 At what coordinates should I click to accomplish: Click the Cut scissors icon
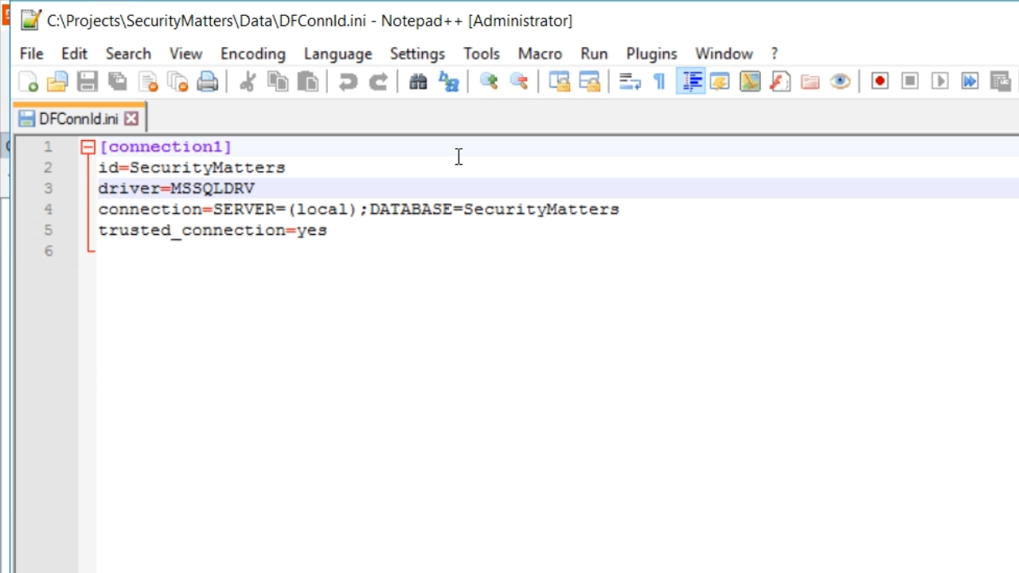pyautogui.click(x=248, y=81)
